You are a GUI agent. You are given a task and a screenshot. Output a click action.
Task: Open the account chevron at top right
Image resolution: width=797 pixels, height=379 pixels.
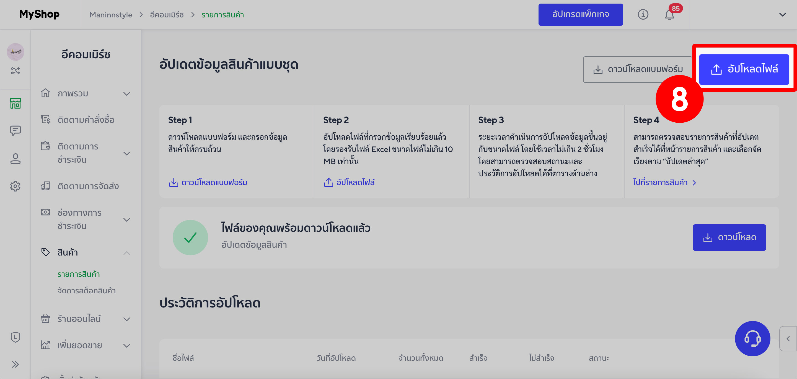[x=782, y=15]
